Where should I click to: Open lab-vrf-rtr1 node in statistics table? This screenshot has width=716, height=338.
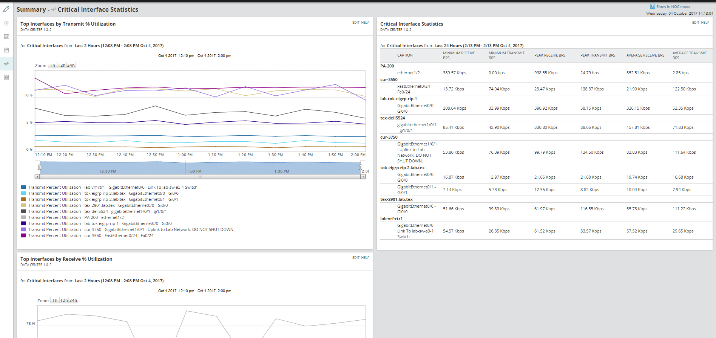391,219
